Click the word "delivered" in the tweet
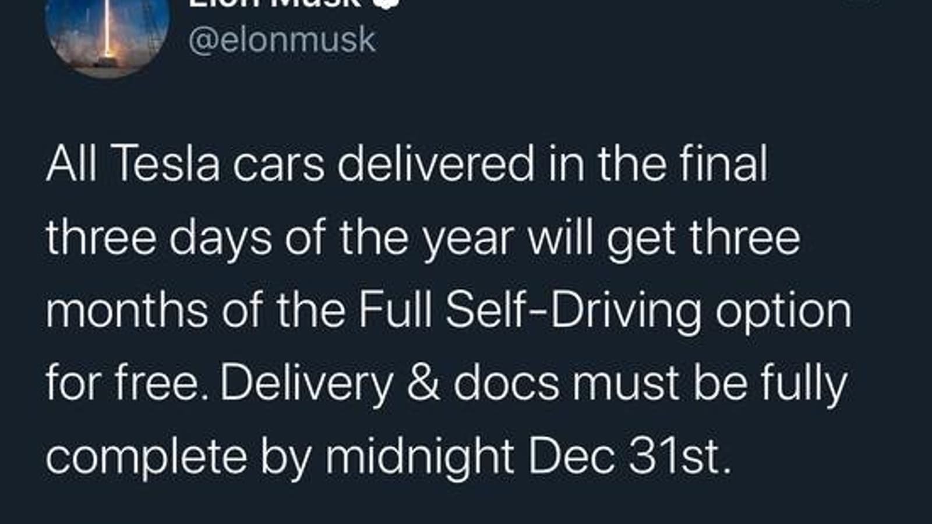Viewport: 932px width, 524px height. [436, 164]
